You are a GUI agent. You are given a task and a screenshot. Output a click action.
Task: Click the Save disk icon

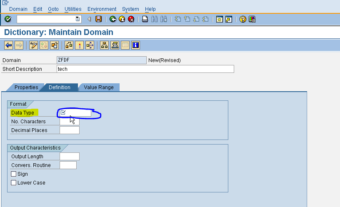tap(99, 19)
